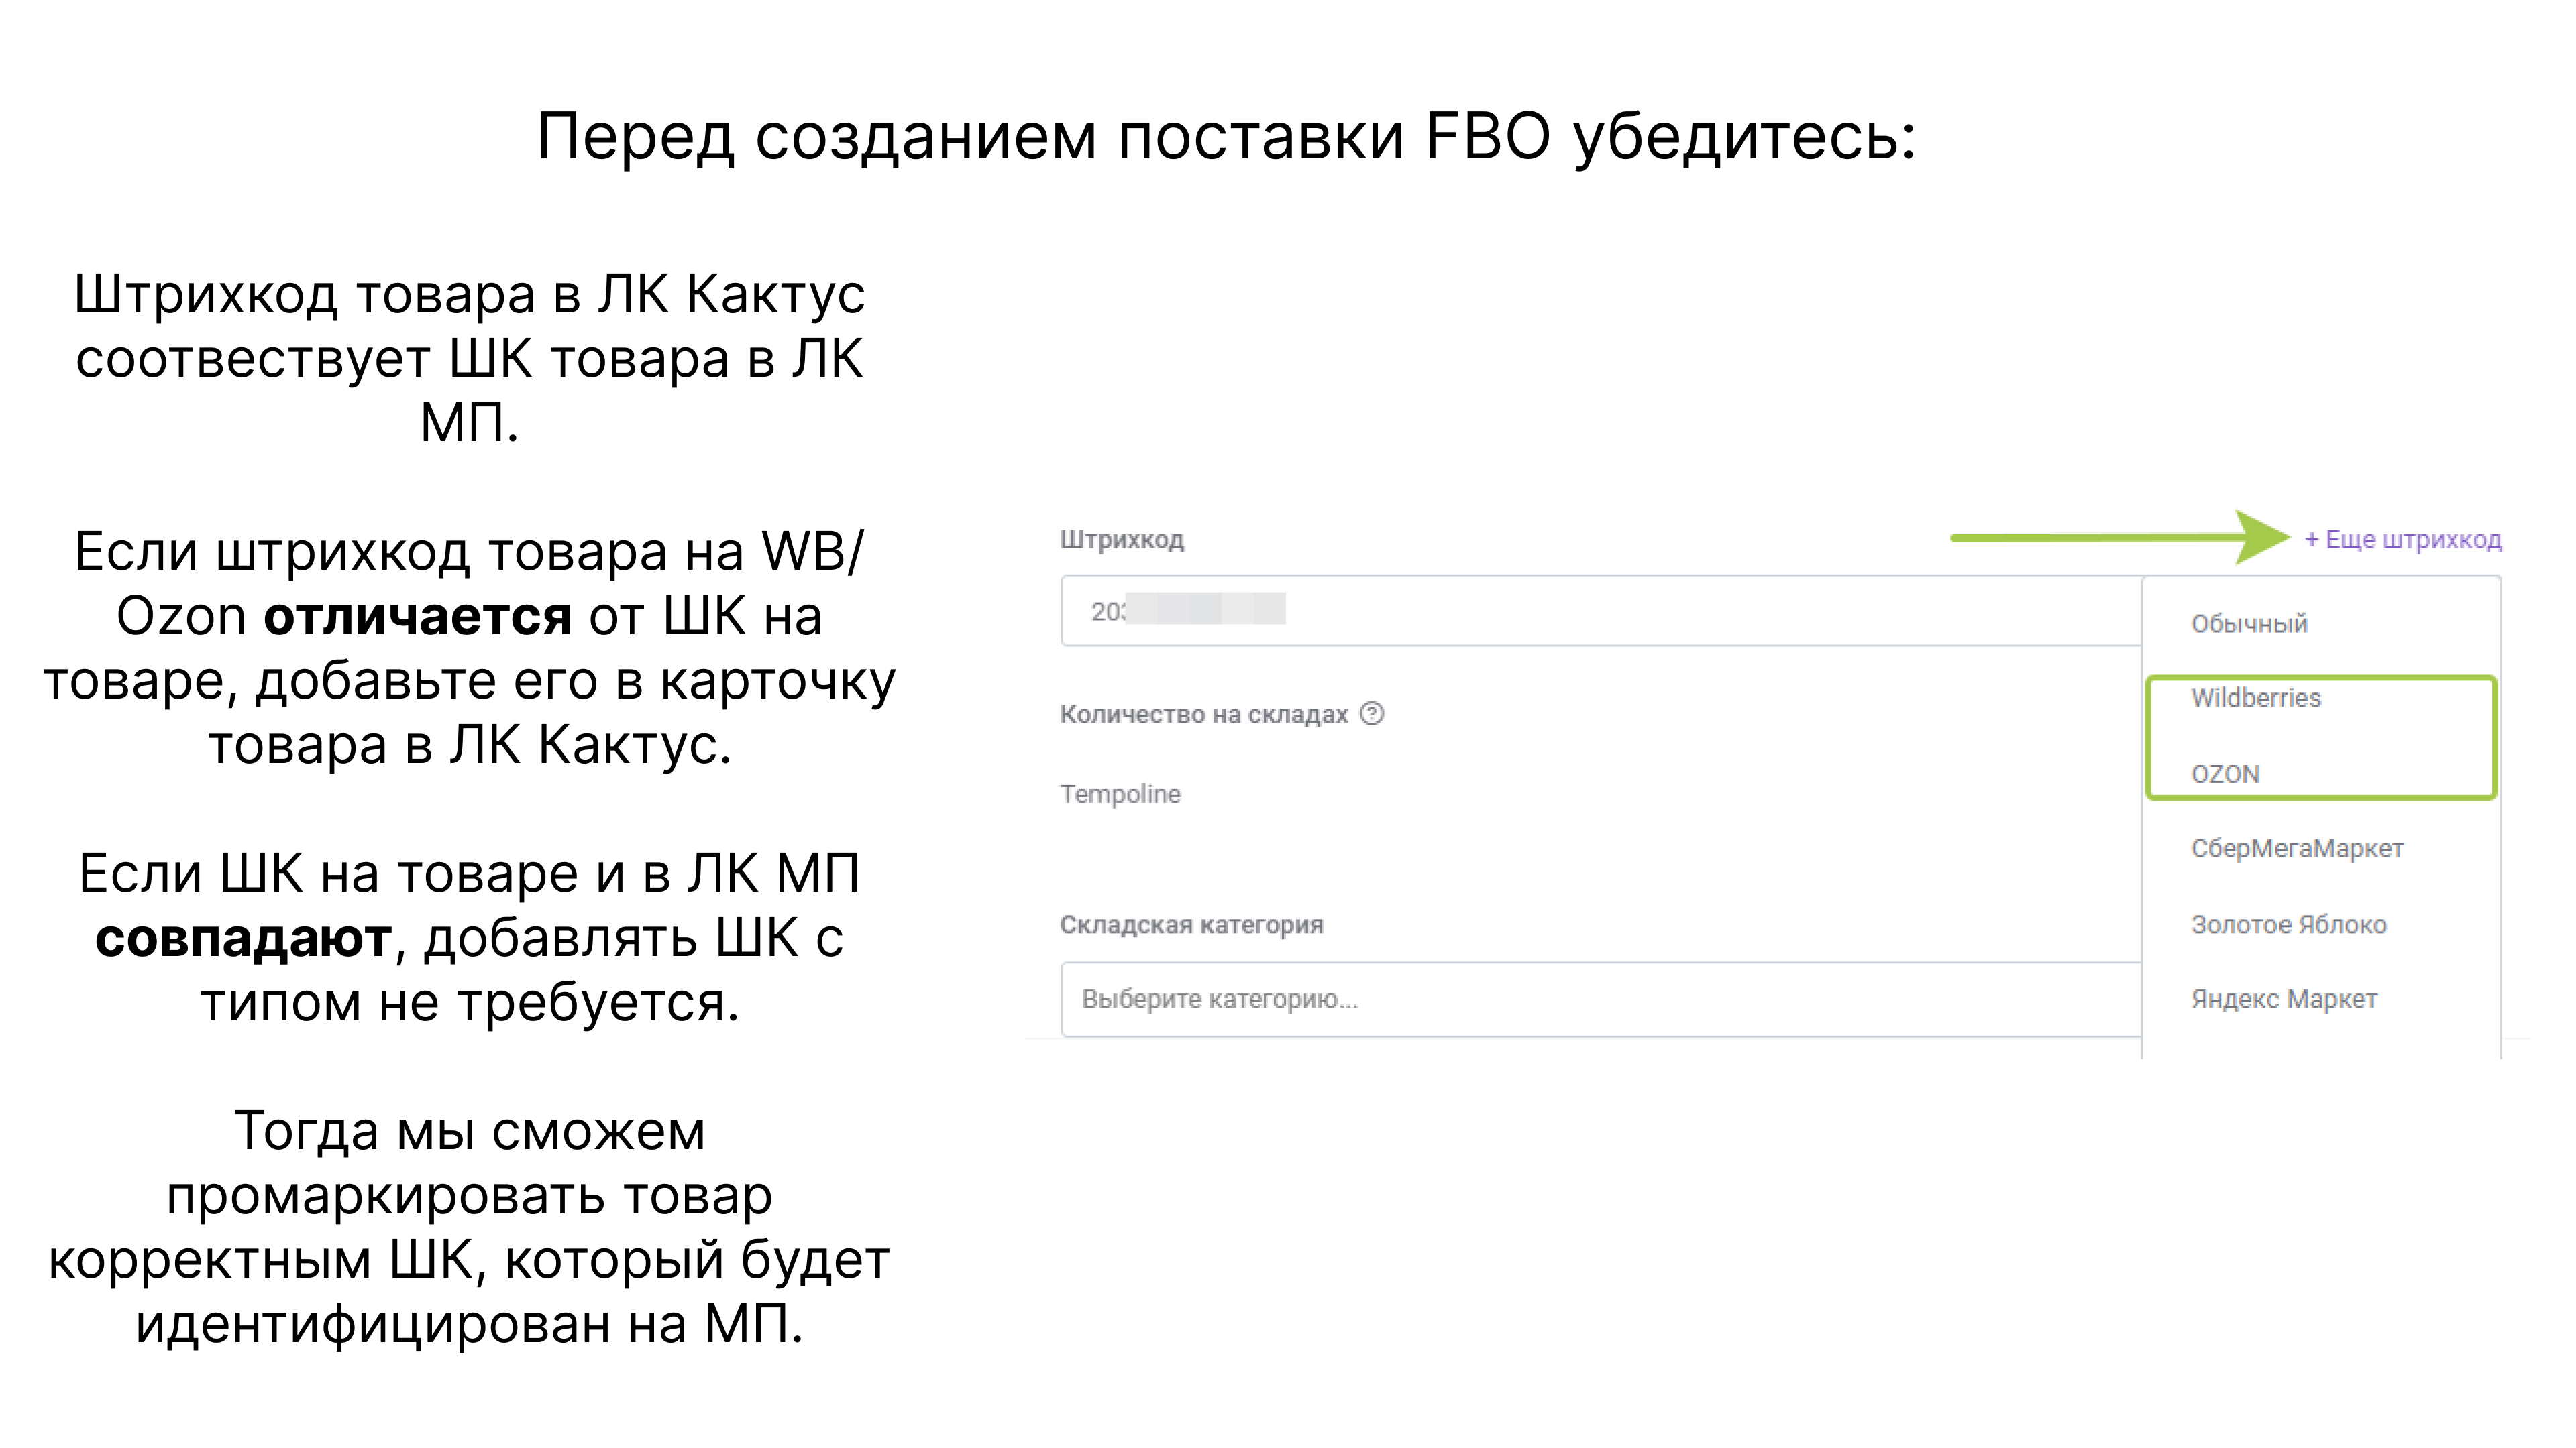Choose Wildberries from the barcode type list
The image size is (2576, 1448).
2255,697
